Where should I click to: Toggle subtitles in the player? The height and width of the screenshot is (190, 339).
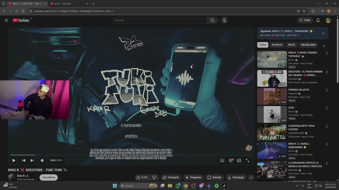(x=222, y=160)
